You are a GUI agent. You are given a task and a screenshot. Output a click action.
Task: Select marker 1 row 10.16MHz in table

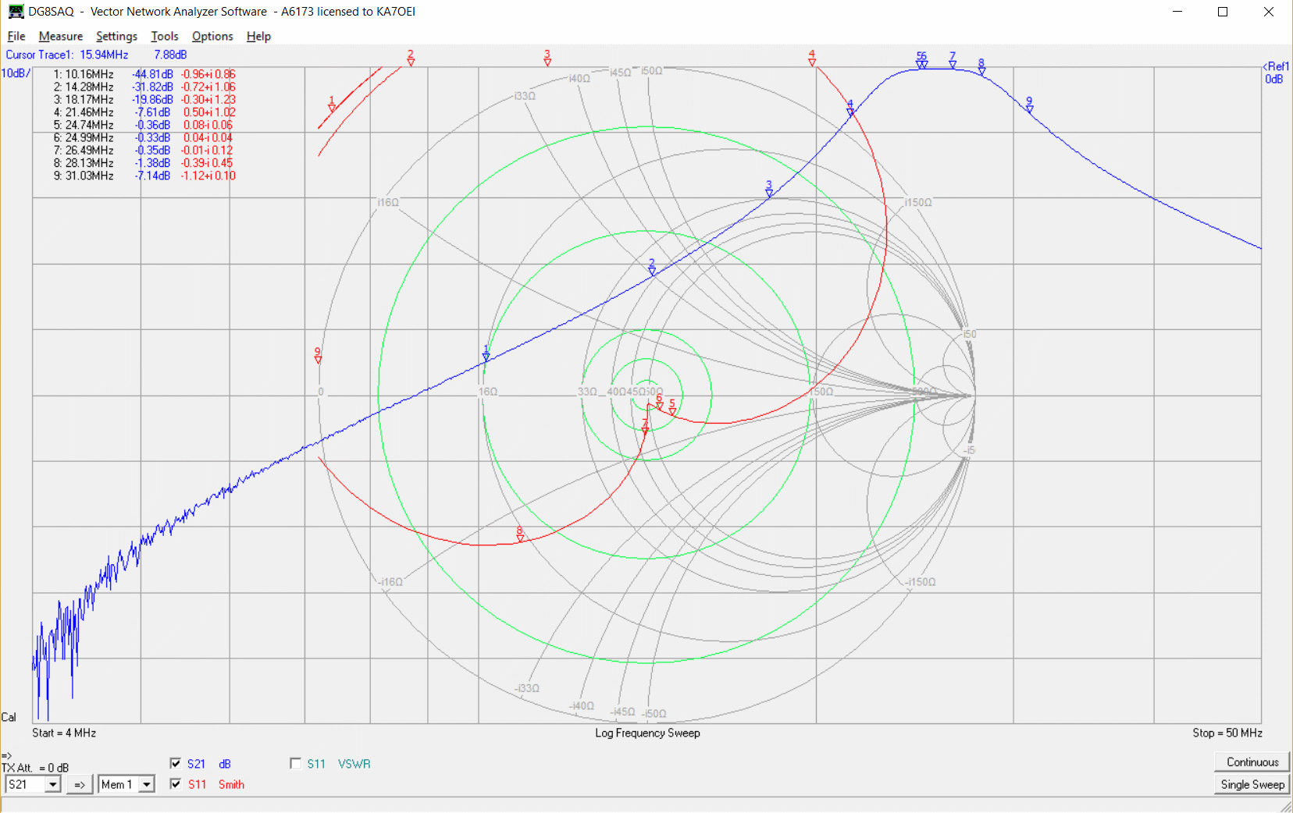(144, 74)
